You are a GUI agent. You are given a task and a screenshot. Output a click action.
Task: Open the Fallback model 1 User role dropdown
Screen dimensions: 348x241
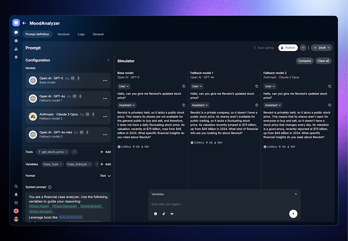point(197,86)
